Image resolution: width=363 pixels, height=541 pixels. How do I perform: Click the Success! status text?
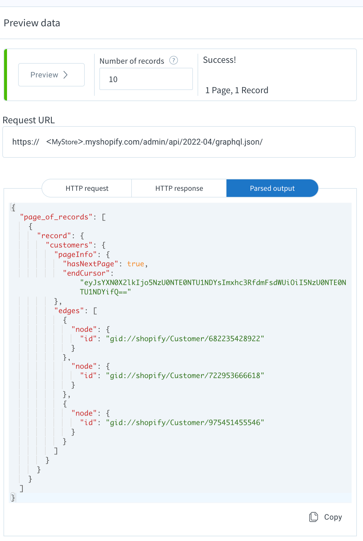pyautogui.click(x=219, y=60)
